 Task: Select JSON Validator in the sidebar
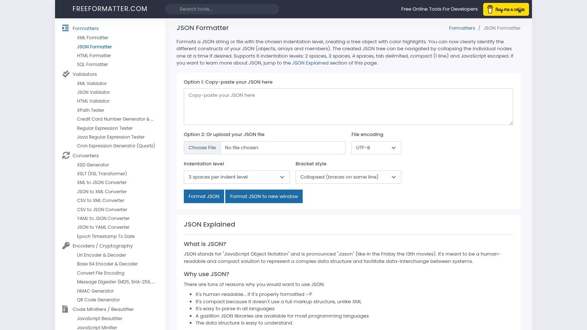[93, 92]
